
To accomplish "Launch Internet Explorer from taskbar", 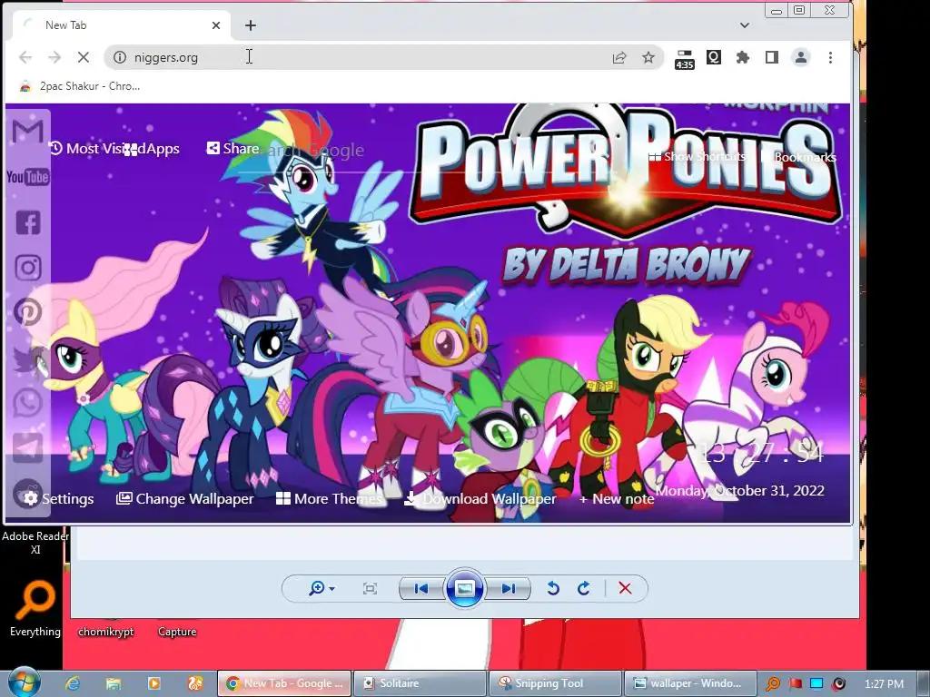I will point(73,683).
